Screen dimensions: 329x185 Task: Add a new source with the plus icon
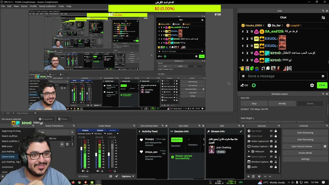pyautogui.click(x=248, y=177)
